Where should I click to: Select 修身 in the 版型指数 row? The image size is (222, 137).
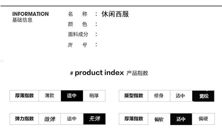(159, 96)
